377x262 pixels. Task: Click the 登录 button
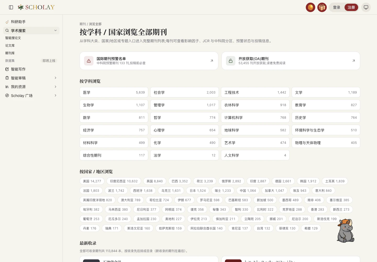pyautogui.click(x=337, y=7)
